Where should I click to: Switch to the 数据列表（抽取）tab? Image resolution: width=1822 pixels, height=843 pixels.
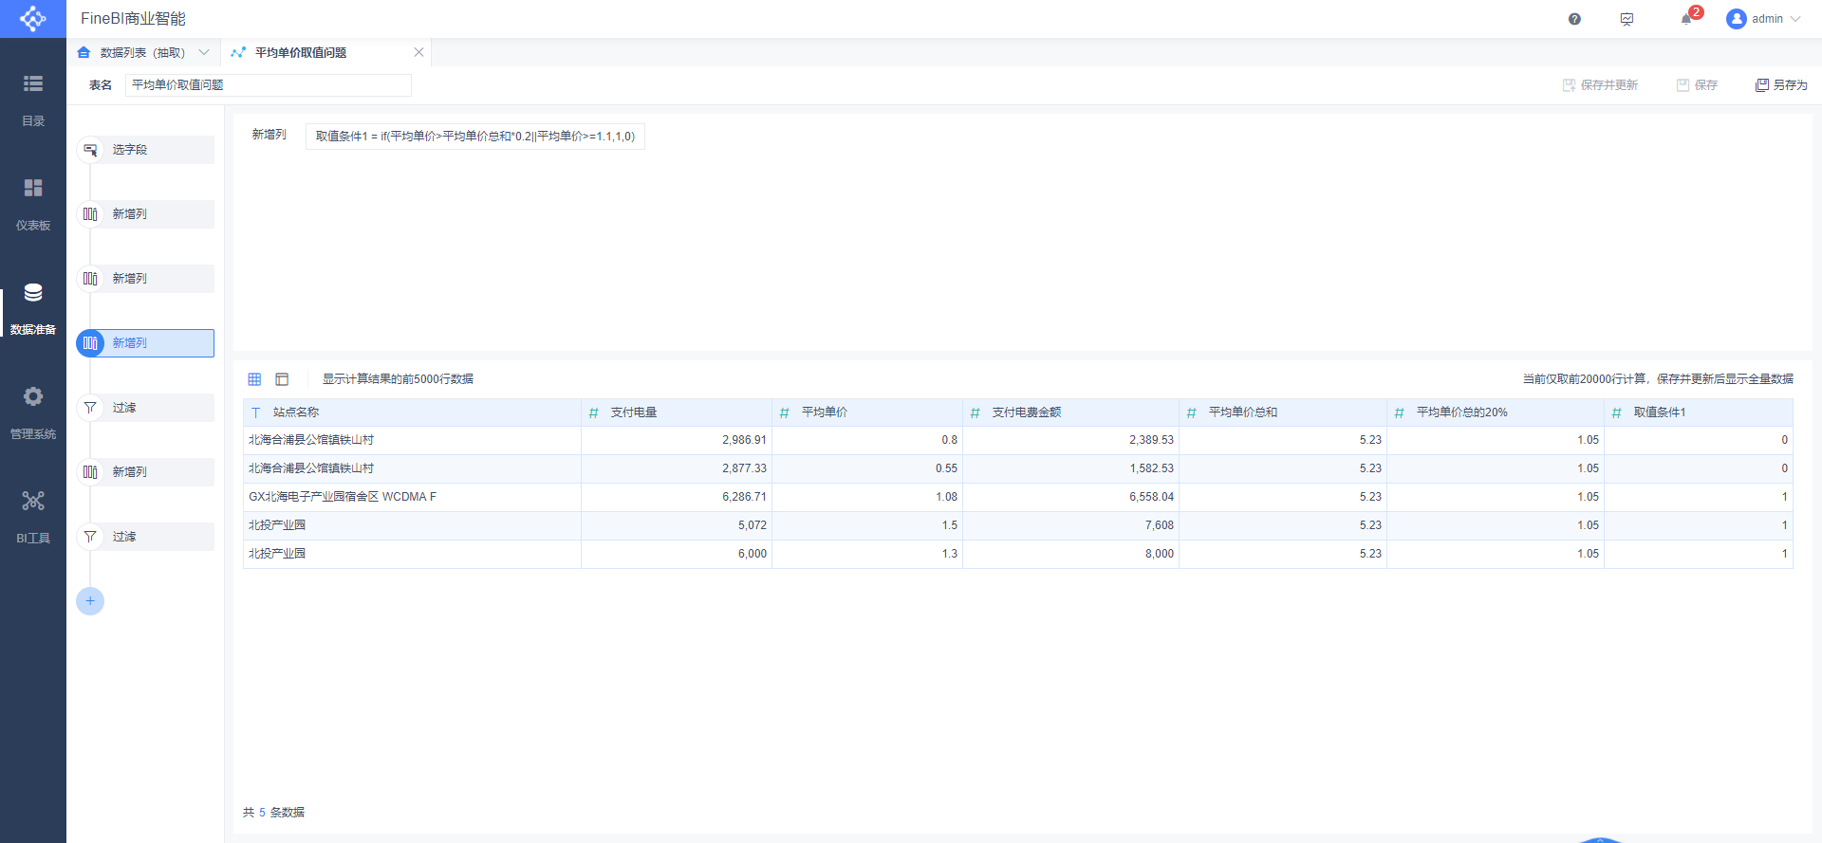pyautogui.click(x=142, y=52)
